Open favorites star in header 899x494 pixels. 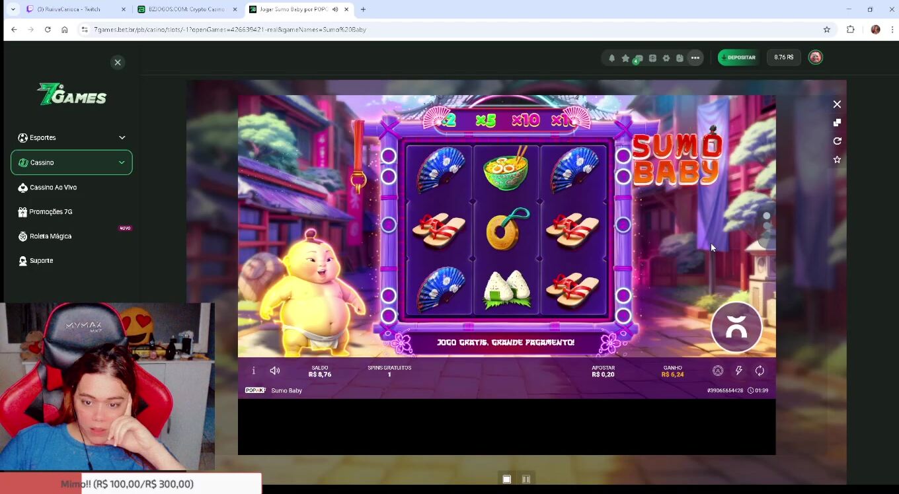(625, 58)
